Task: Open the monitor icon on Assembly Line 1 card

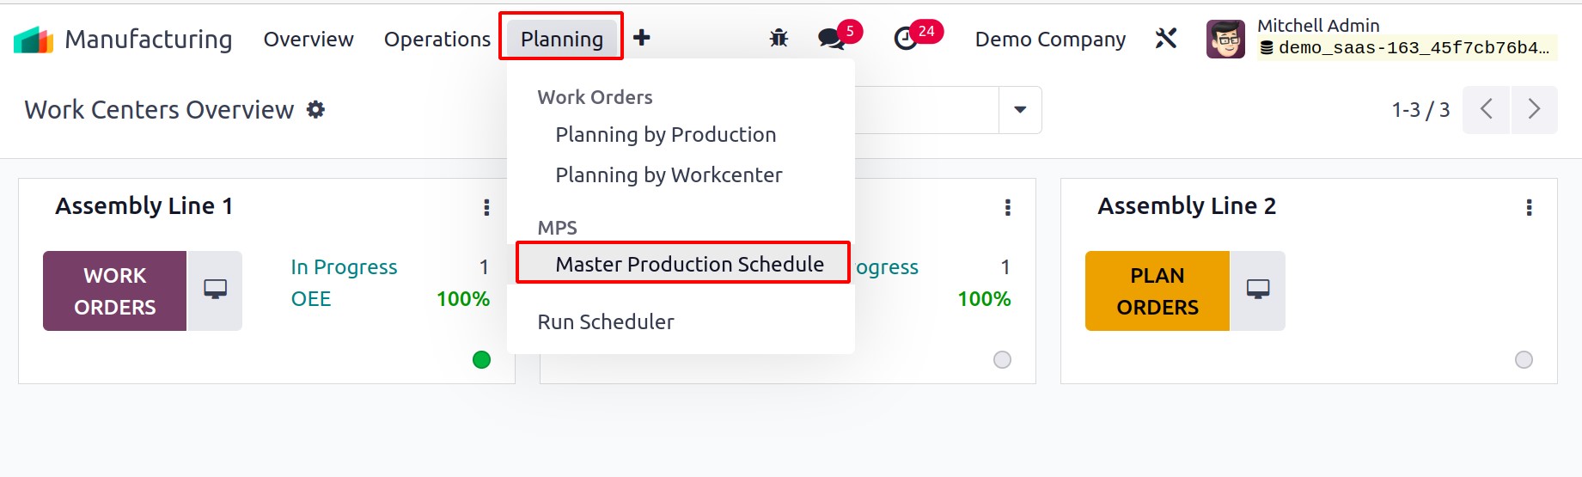Action: click(x=215, y=290)
